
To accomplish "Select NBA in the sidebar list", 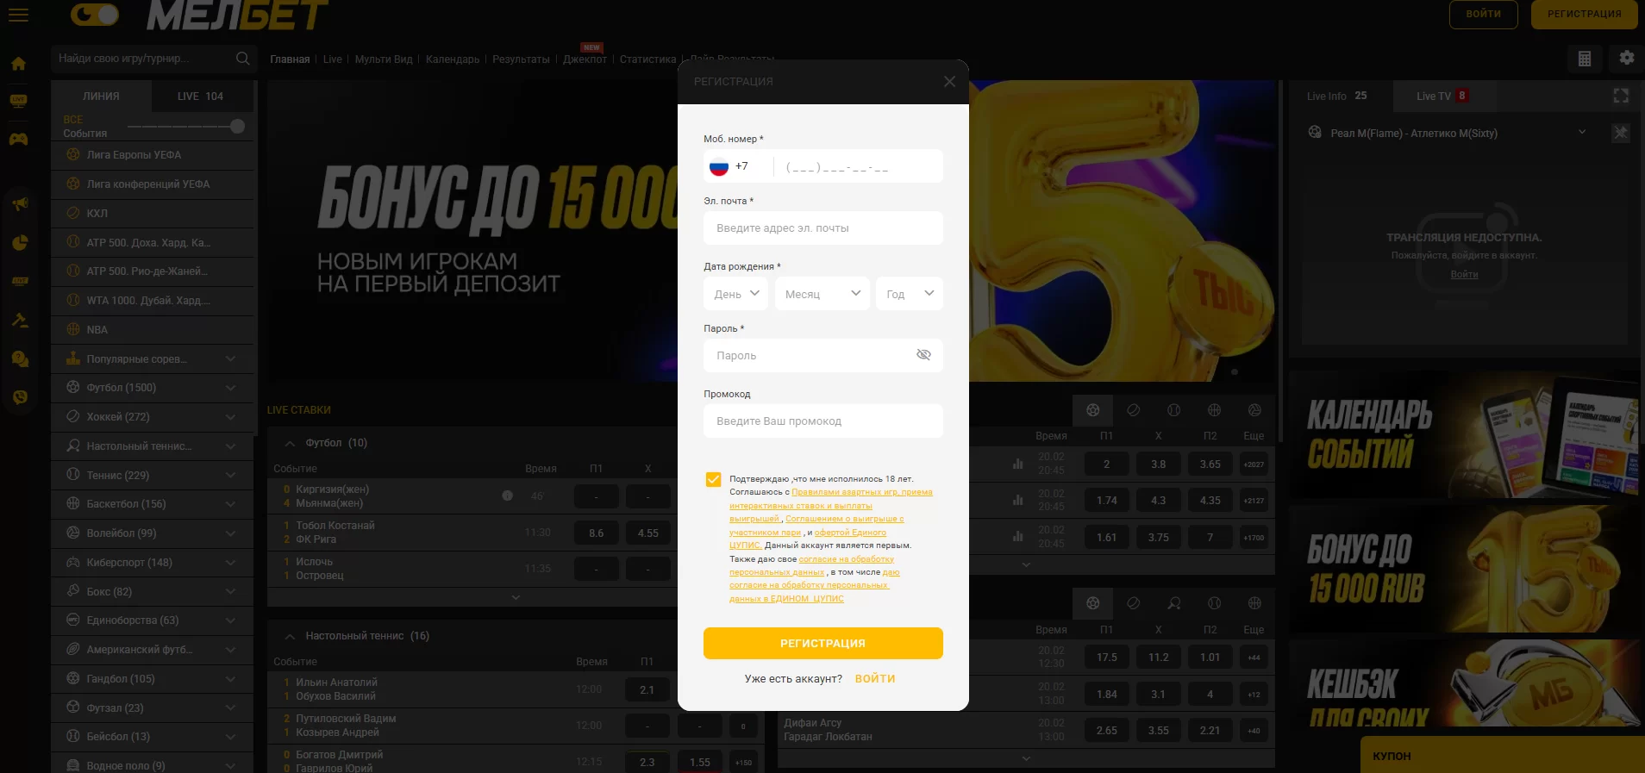I will [x=153, y=329].
